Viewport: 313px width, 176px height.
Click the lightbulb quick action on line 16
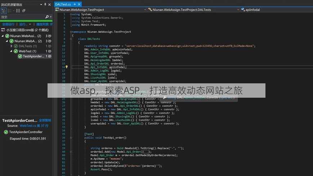click(67, 67)
